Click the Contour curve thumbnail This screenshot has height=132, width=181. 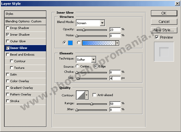click(x=81, y=95)
